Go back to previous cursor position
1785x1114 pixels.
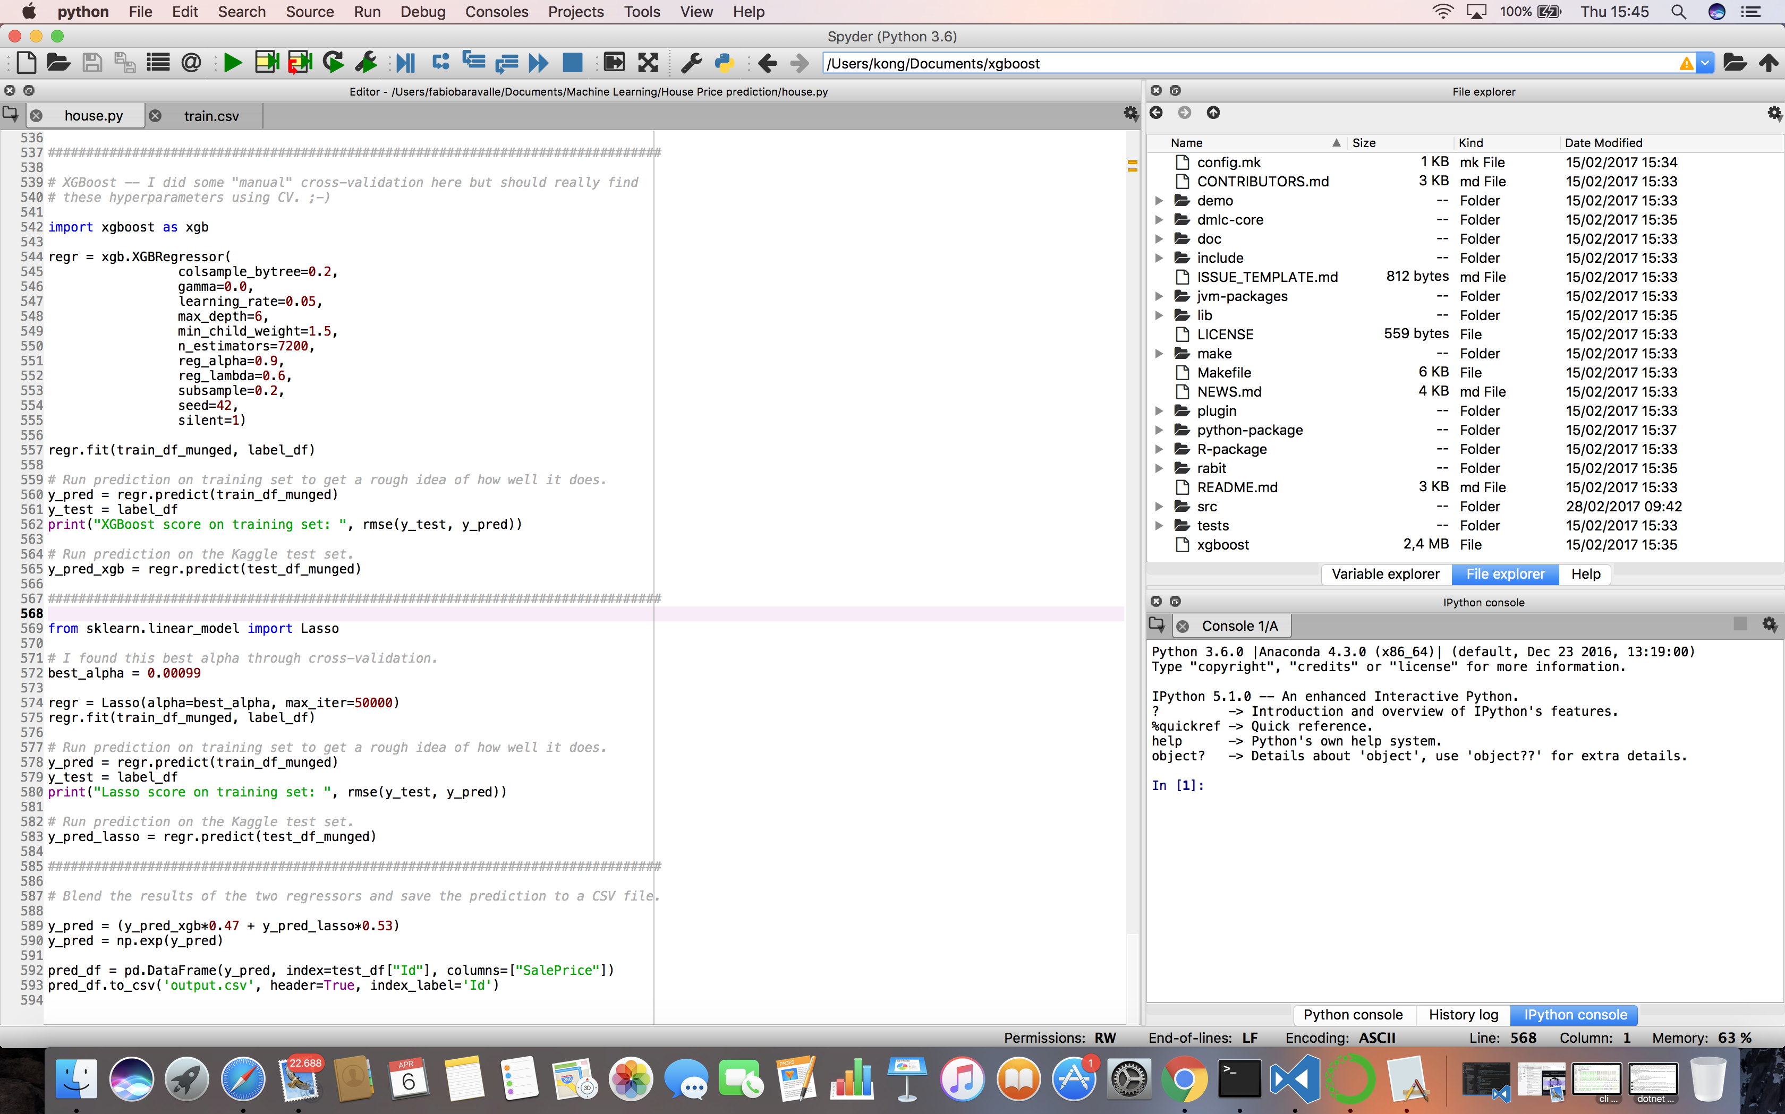(x=767, y=63)
